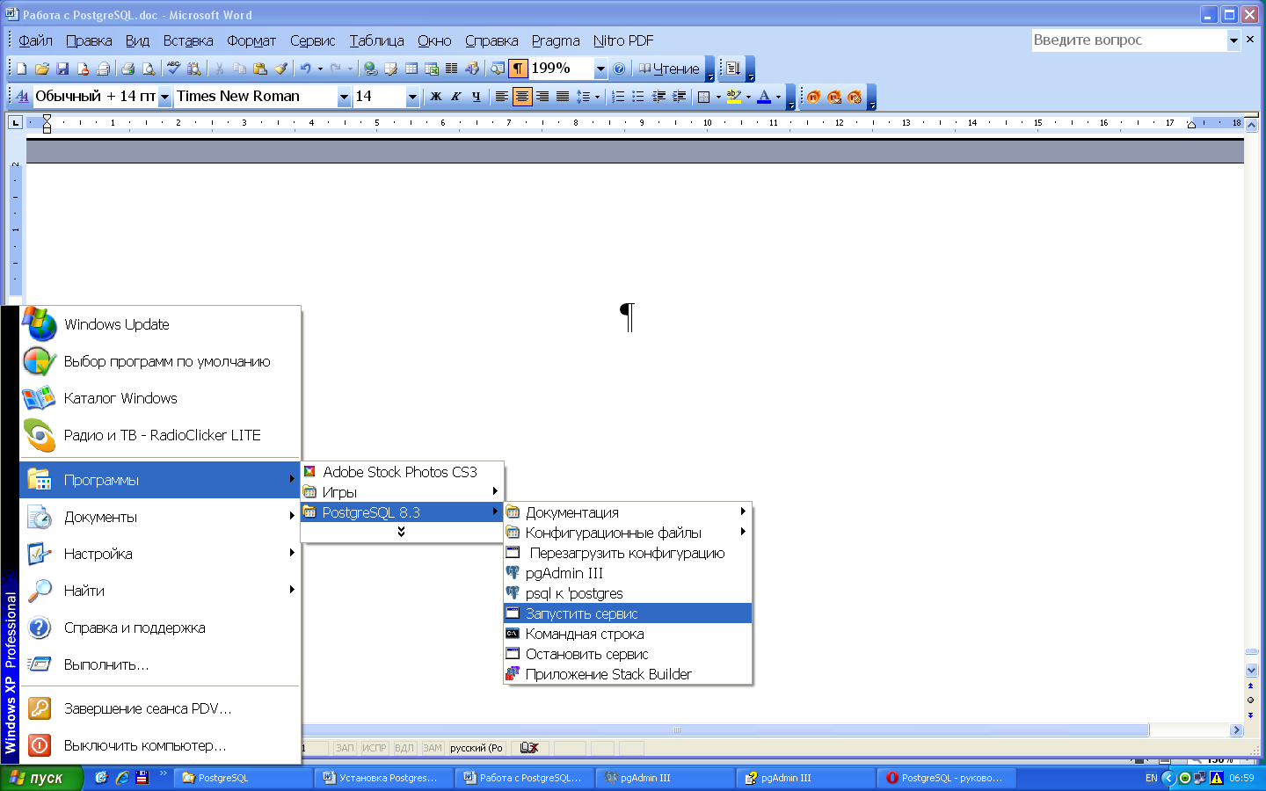Click the first Nitro PDF toolbar icon
Image resolution: width=1266 pixels, height=791 pixels.
tap(814, 97)
